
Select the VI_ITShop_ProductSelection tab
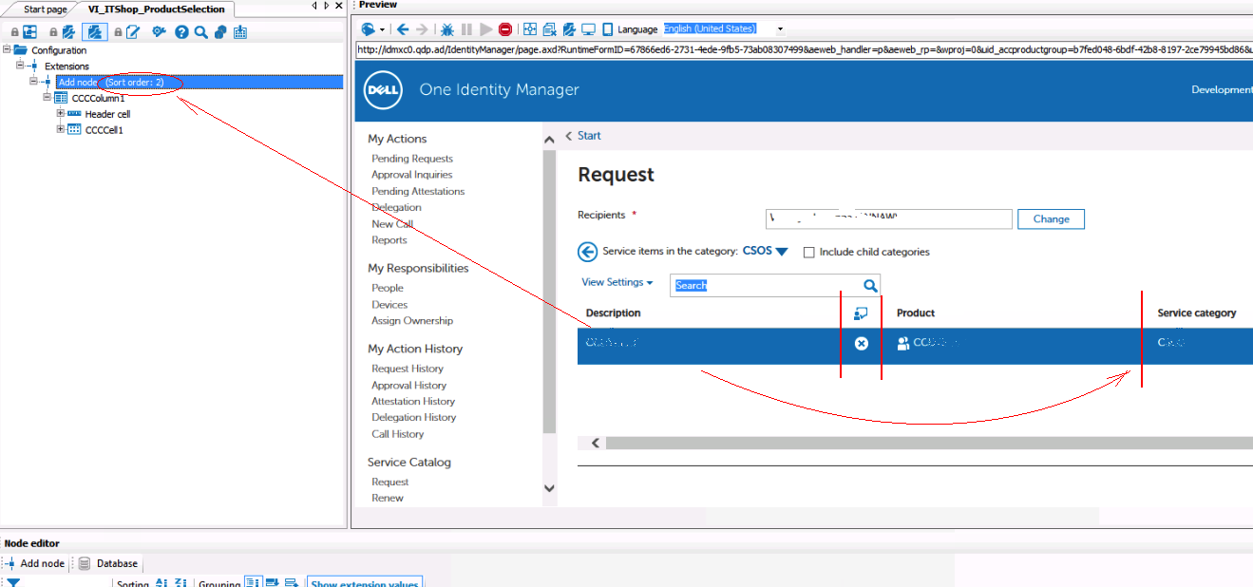157,9
